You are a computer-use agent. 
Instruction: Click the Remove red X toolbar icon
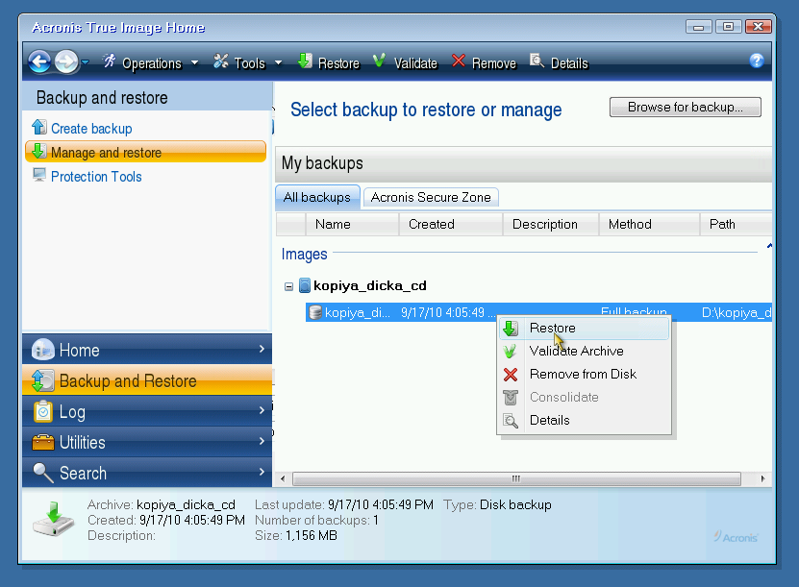[459, 62]
